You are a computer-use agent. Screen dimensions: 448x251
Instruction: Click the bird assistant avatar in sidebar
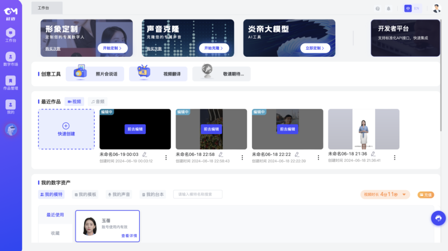[x=11, y=130]
